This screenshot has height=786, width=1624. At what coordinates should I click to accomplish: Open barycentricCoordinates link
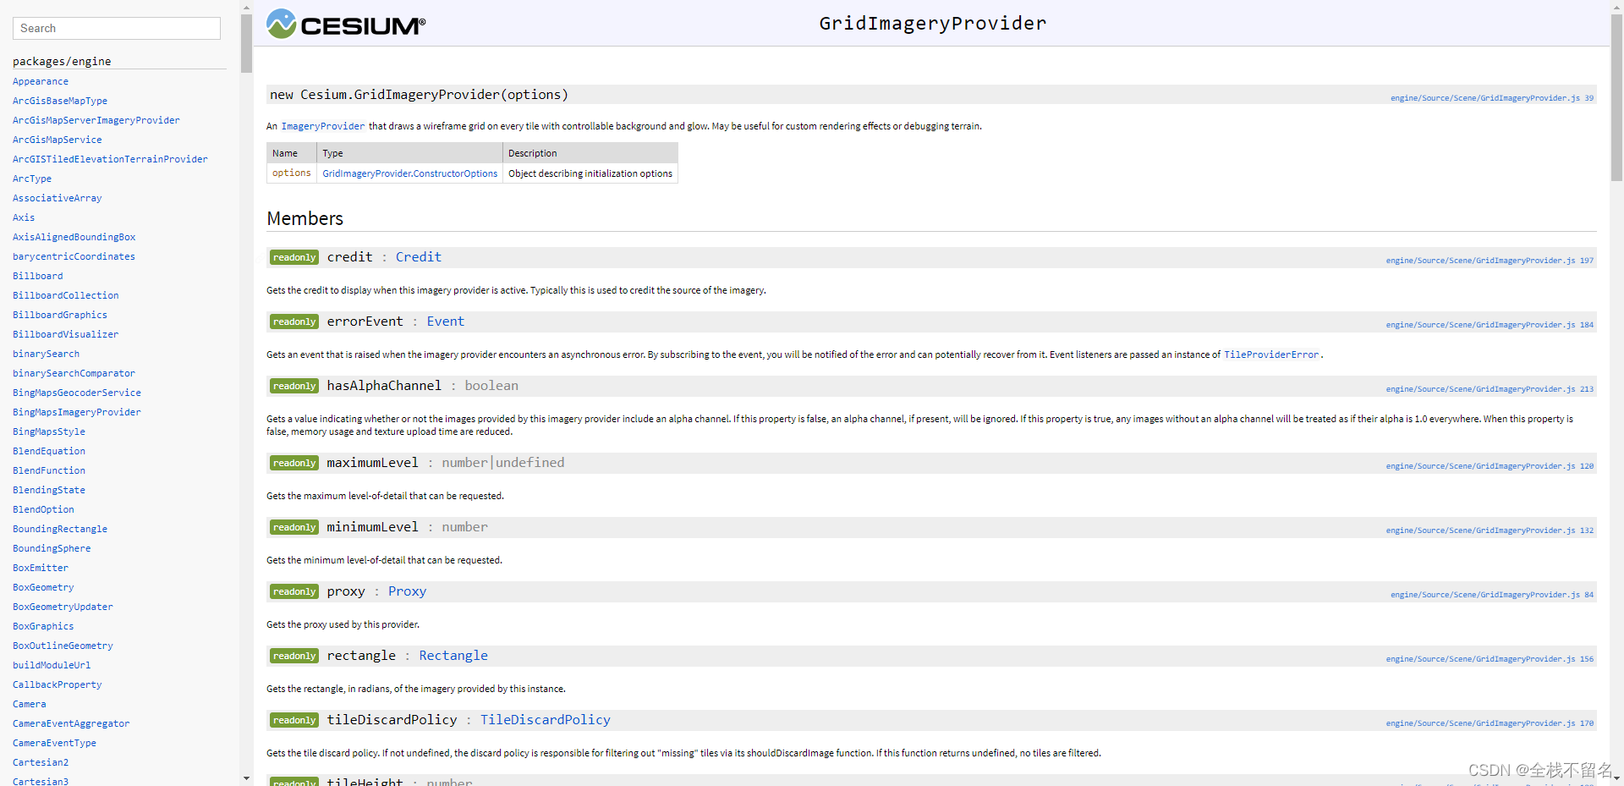(74, 256)
